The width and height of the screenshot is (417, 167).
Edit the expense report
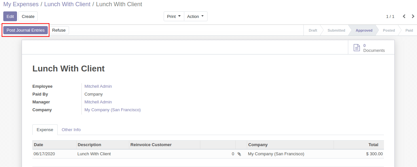[10, 16]
